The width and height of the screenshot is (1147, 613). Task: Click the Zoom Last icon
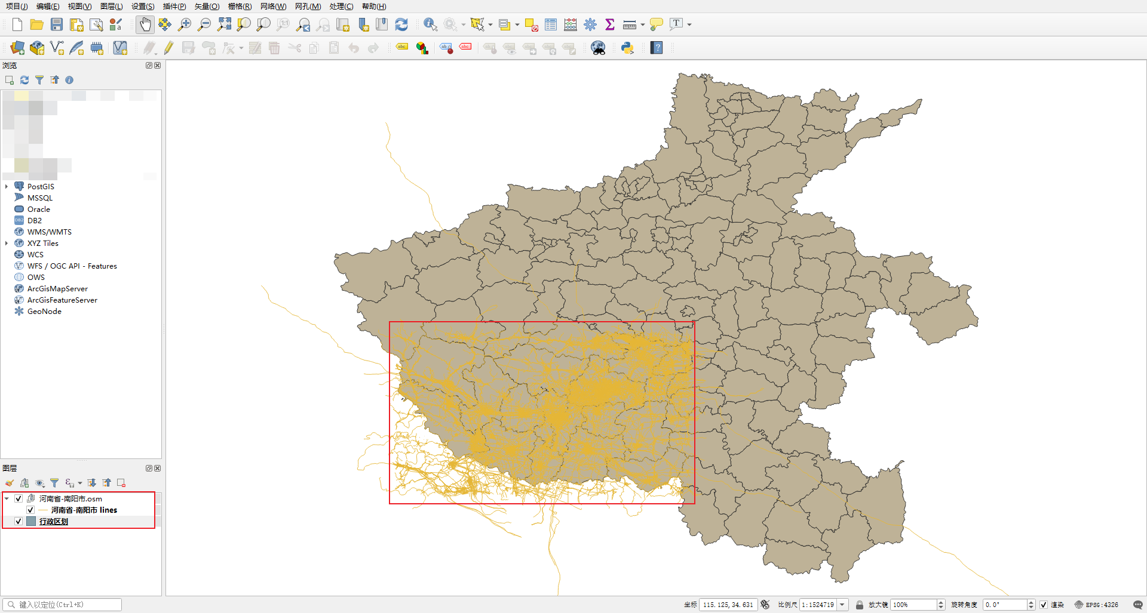[x=303, y=24]
